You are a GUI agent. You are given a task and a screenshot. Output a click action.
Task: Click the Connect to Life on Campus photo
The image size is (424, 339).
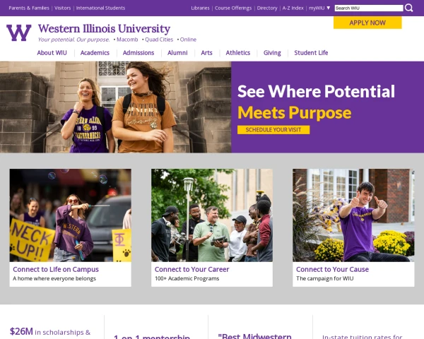[70, 215]
